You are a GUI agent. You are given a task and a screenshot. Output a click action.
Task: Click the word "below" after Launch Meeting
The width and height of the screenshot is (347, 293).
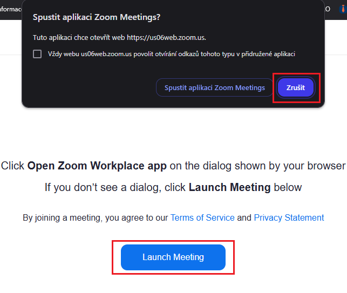click(288, 188)
